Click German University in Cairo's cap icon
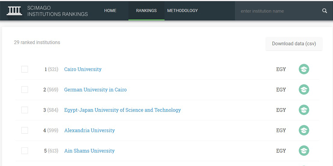This screenshot has width=333, height=166. coord(304,90)
